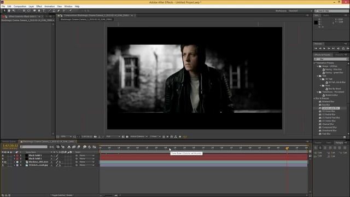
Task: Toggle visibility of layer 2 Black Solid 1
Action: [x=3, y=159]
